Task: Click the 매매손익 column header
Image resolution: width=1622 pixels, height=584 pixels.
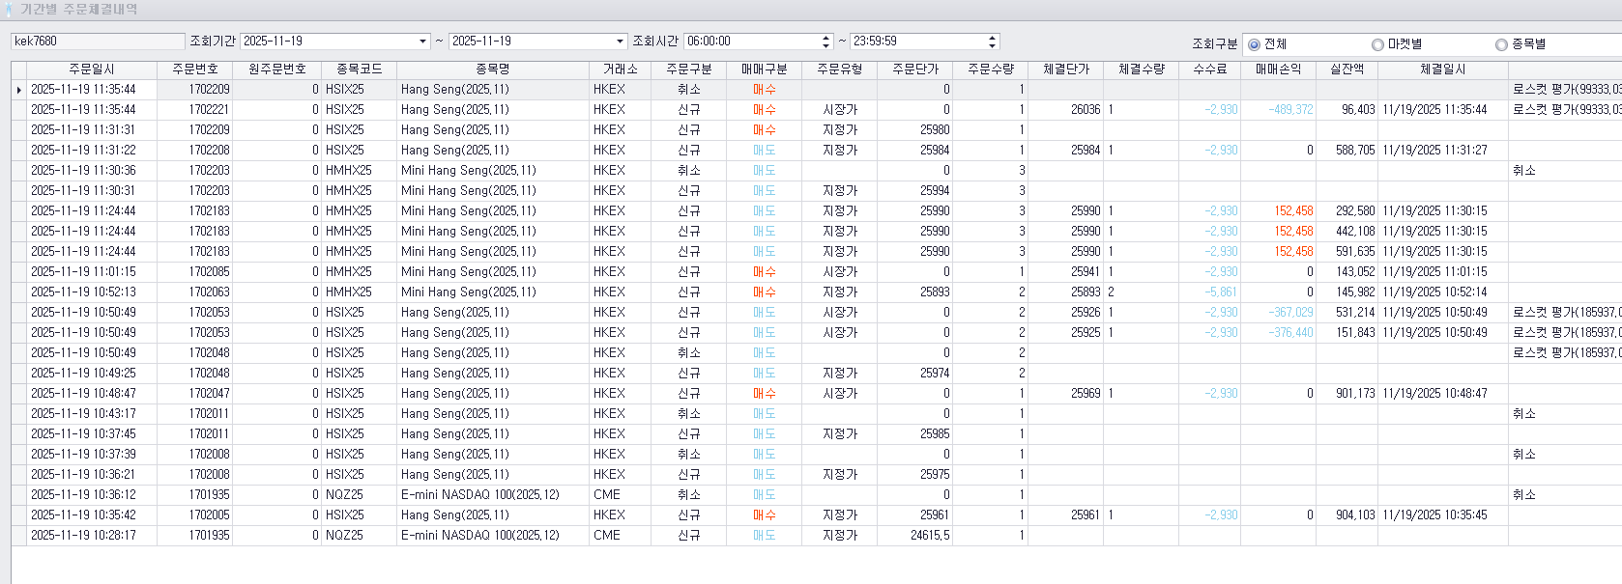Action: (x=1279, y=70)
